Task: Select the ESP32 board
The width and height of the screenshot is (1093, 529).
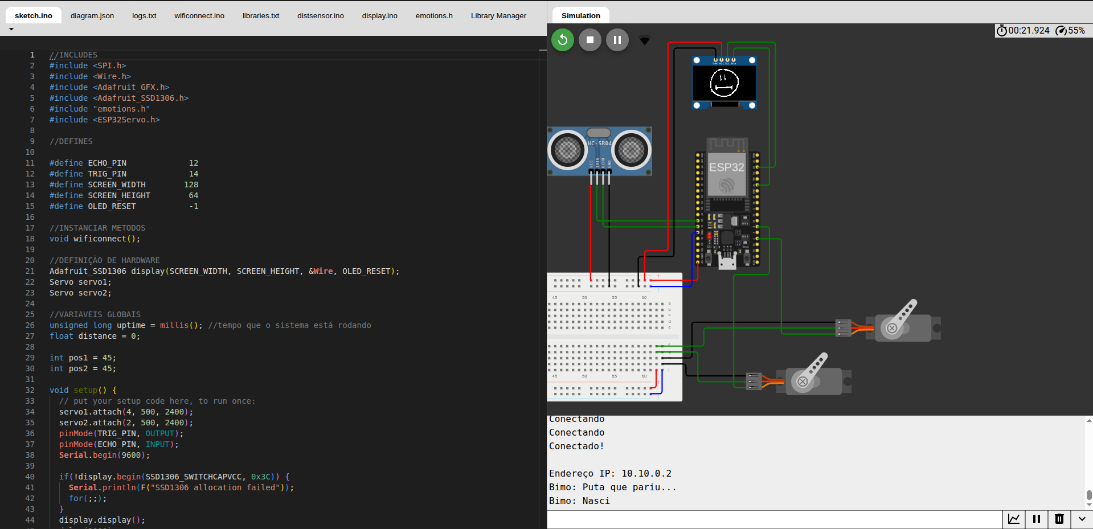Action: pos(727,202)
